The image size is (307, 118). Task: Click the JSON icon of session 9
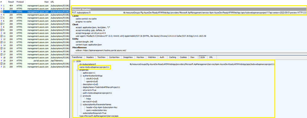click(1, 30)
